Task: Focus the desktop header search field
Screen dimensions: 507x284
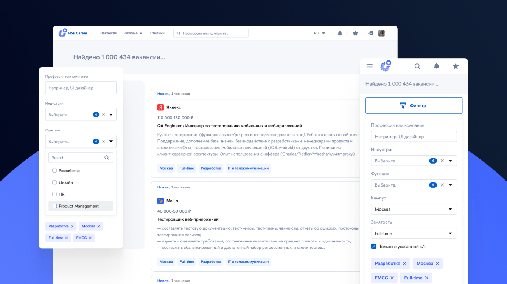Action: click(211, 33)
